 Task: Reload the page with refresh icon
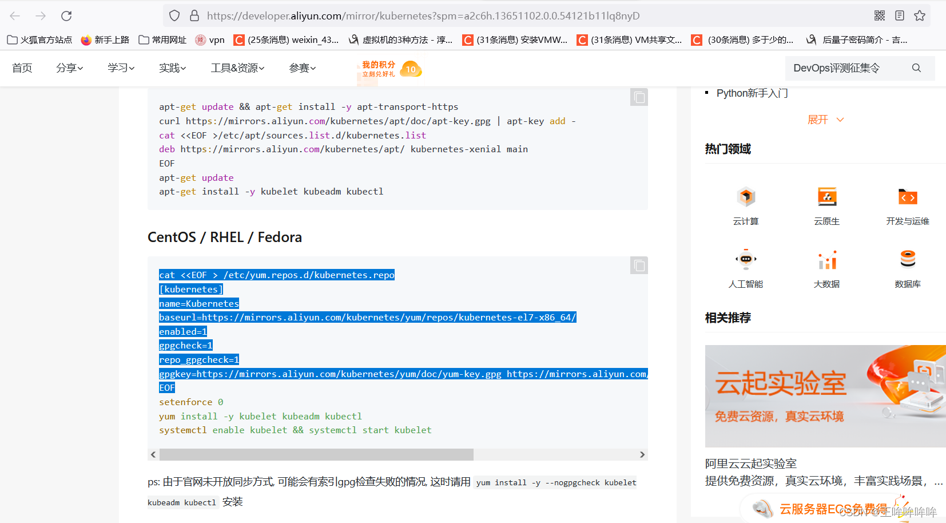tap(66, 15)
